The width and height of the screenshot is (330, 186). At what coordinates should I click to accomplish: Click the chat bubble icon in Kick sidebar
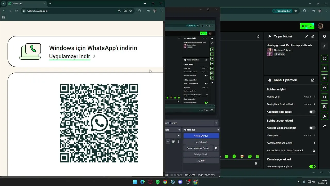[324, 88]
